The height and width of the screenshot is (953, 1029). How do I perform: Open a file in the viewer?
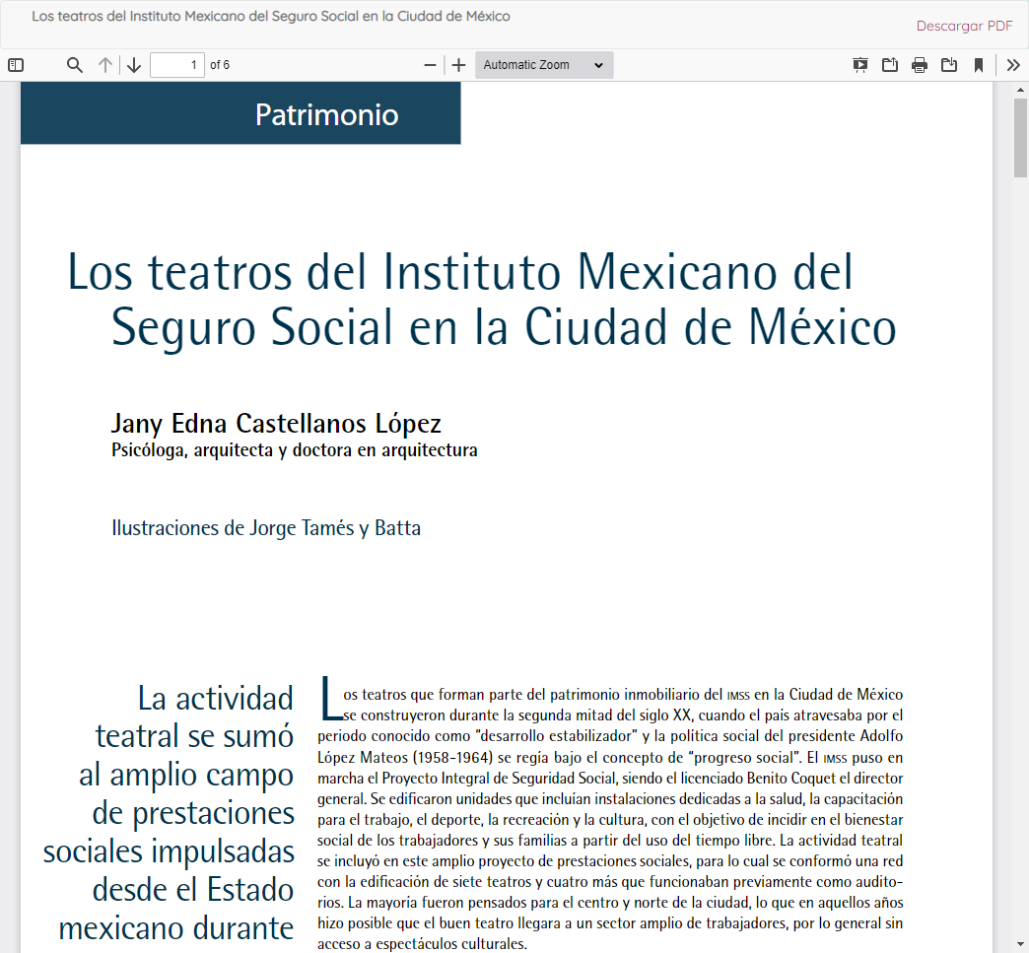890,65
